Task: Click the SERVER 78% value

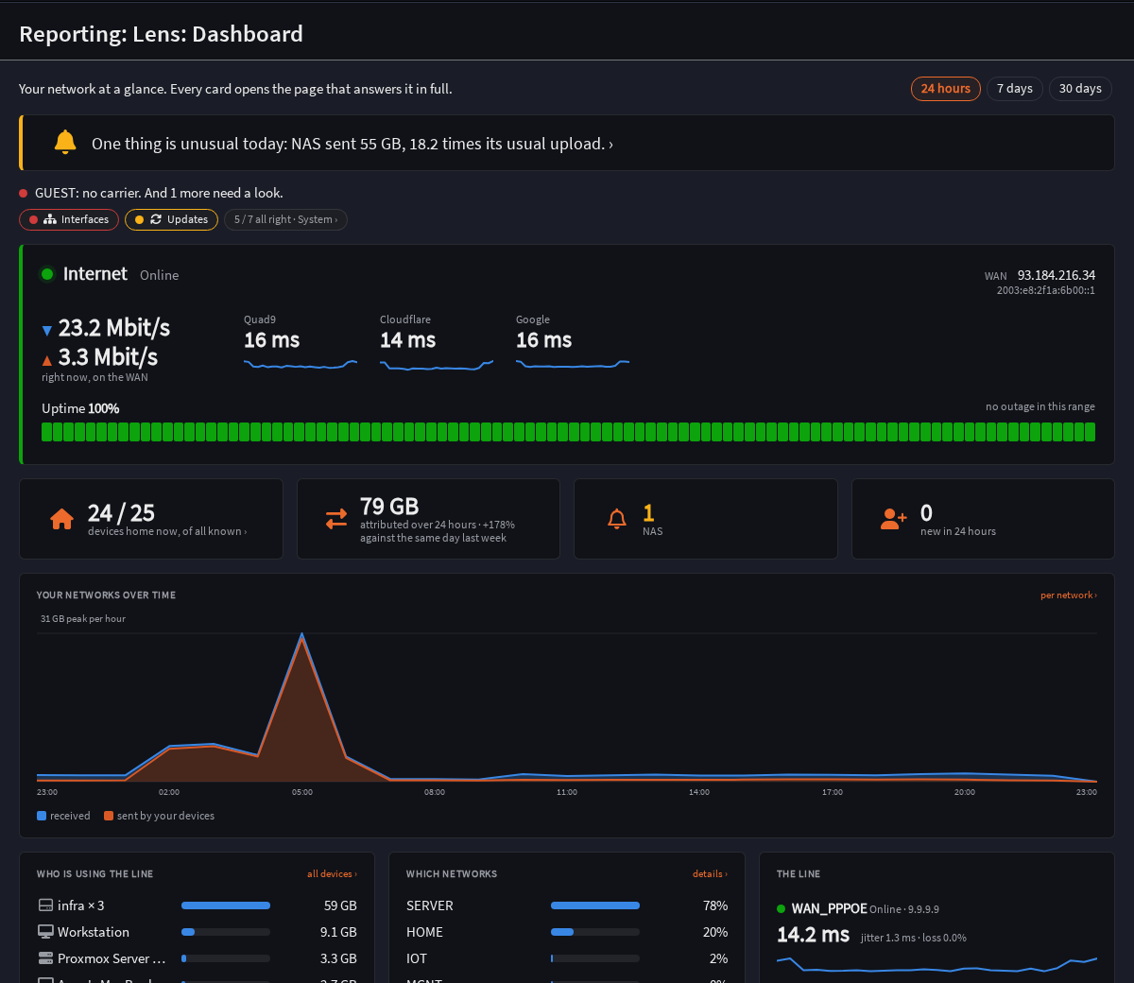Action: (x=715, y=905)
